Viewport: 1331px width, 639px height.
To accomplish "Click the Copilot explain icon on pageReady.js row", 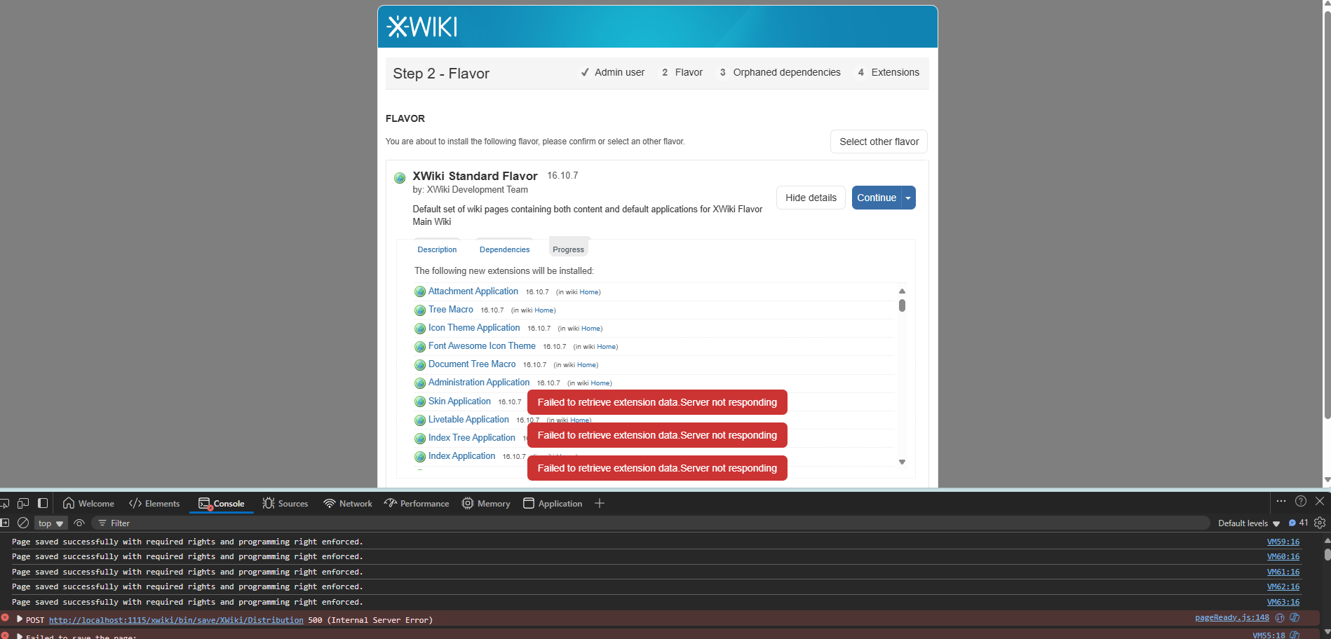I will [1295, 618].
